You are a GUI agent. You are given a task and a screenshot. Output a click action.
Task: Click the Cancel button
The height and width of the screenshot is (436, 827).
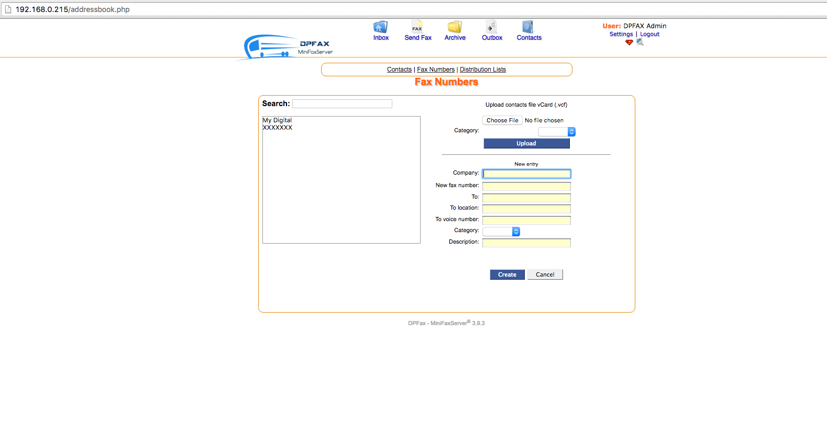tap(545, 274)
